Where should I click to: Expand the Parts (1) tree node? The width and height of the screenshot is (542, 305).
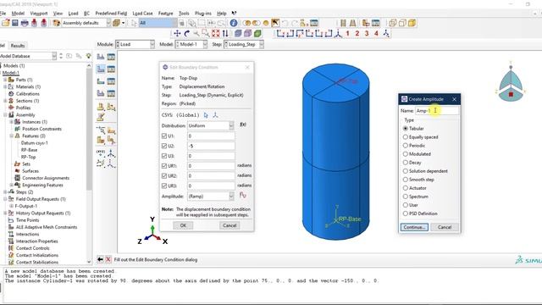6,80
